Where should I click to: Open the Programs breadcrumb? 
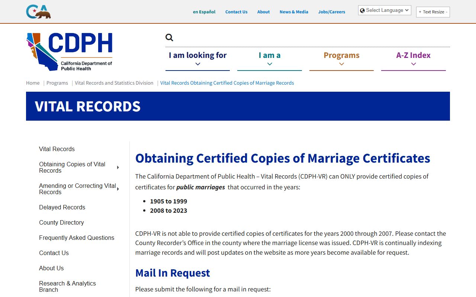point(57,83)
